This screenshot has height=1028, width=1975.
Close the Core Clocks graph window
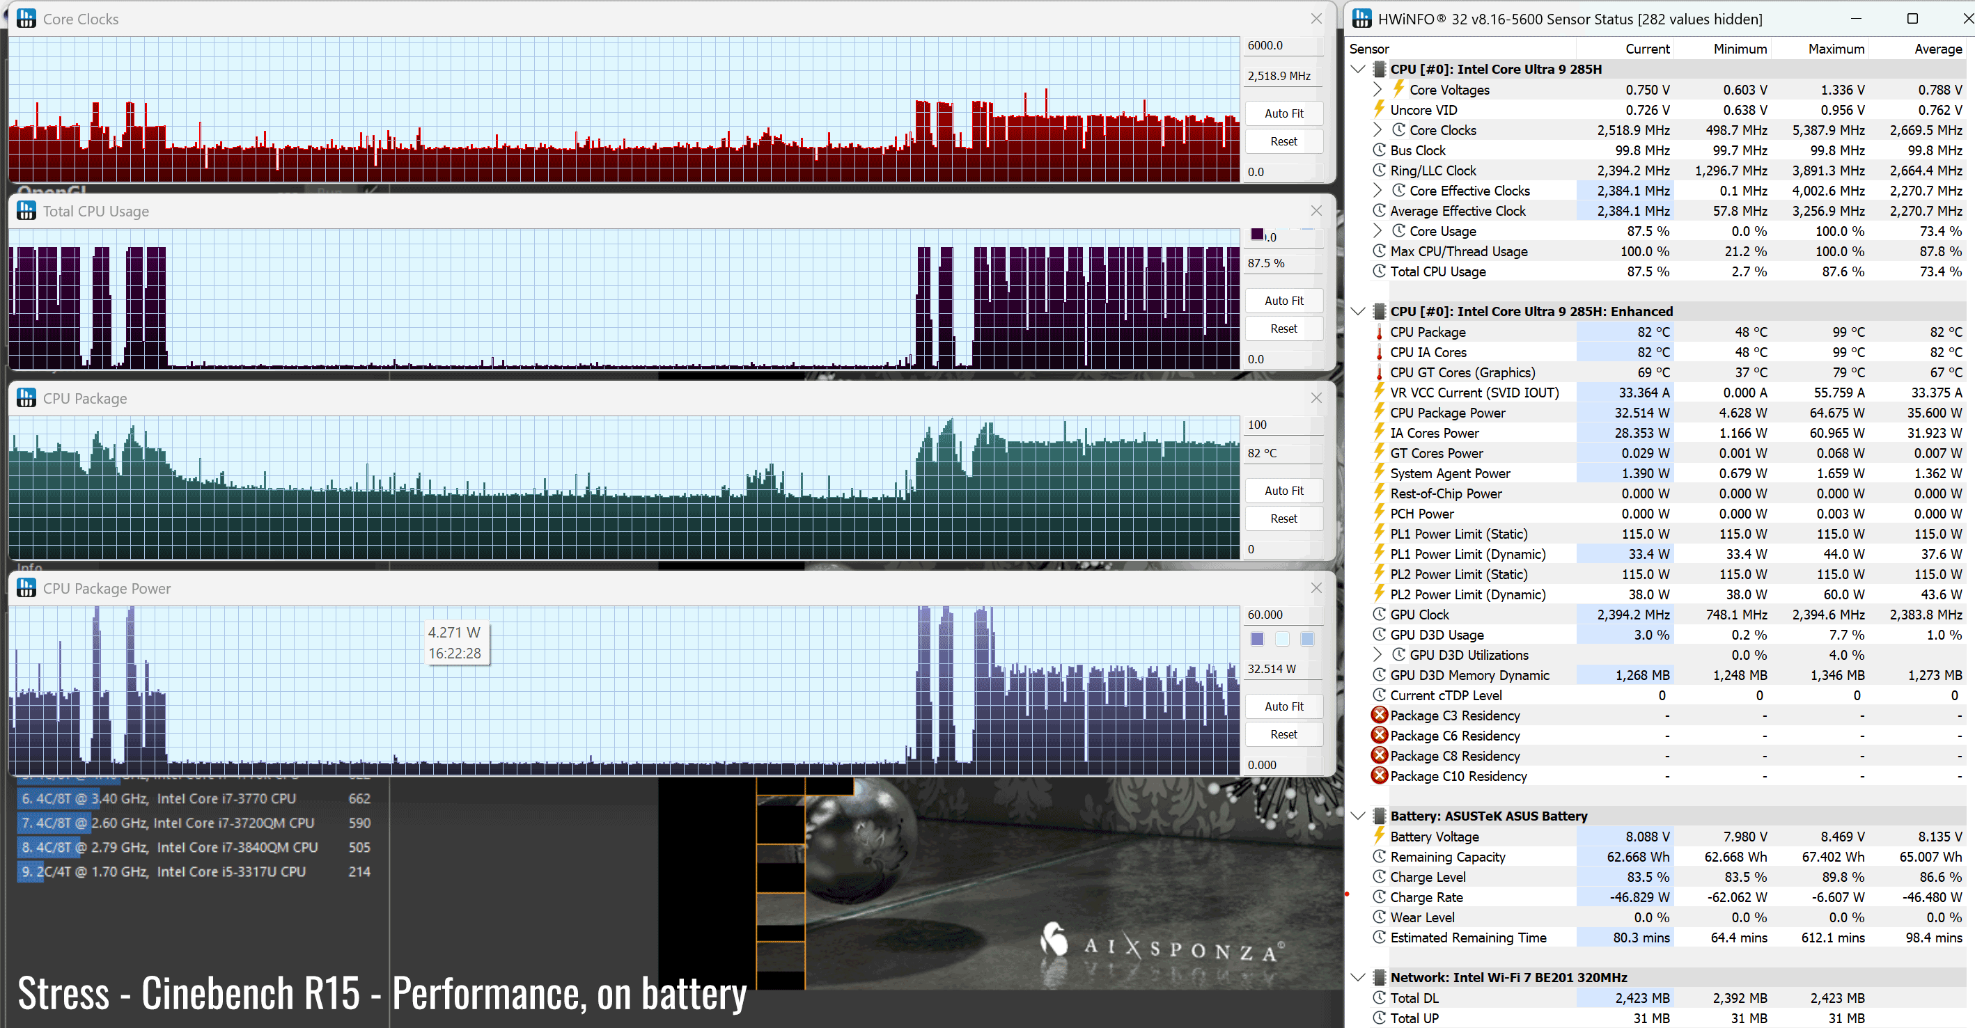[x=1316, y=18]
